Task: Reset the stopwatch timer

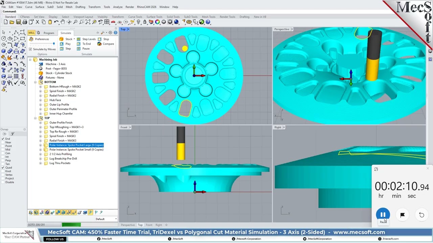Action: pyautogui.click(x=421, y=215)
